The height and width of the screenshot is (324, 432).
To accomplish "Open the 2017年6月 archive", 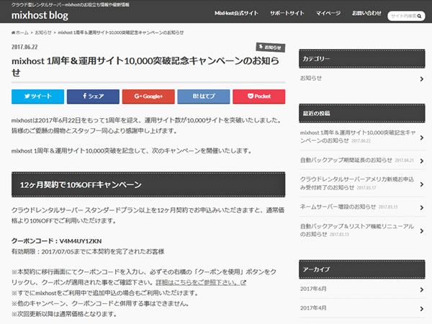I will [313, 289].
